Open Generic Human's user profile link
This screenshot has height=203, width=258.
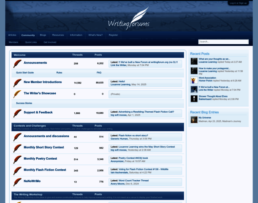[x=119, y=139]
